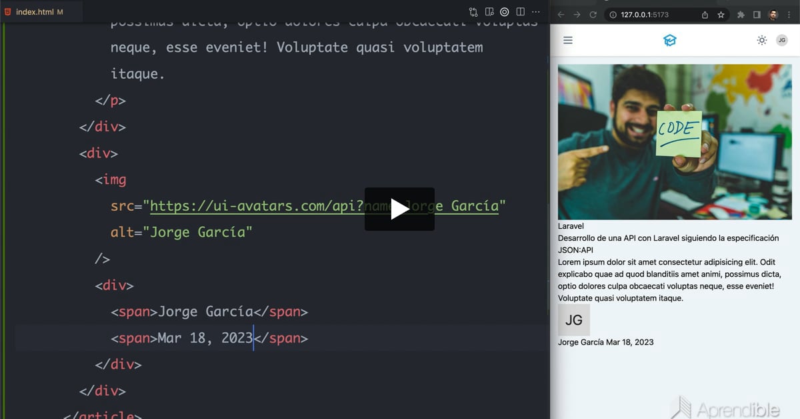Open the ui-avatars.com URL link in code
Screen dimensions: 800x419
(x=324, y=206)
